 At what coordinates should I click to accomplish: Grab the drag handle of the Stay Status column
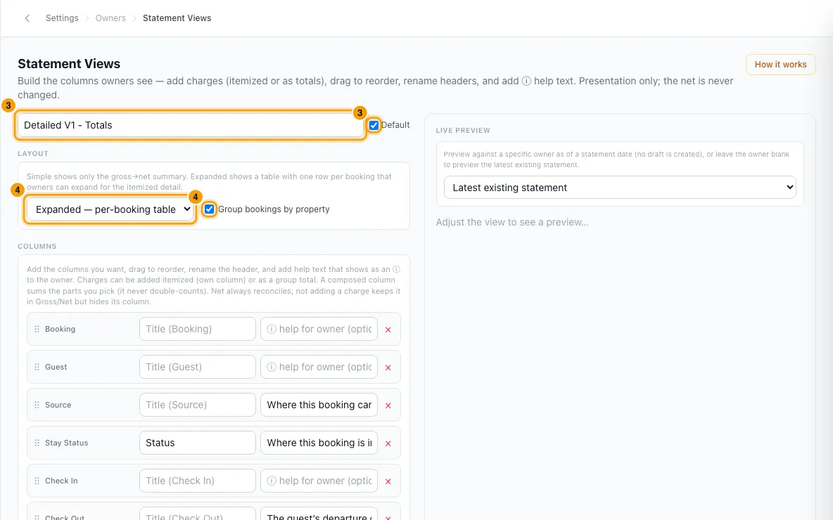tap(37, 443)
